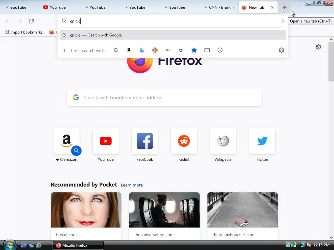The image size is (334, 250).
Task: Reload the current page
Action: pyautogui.click(x=31, y=21)
